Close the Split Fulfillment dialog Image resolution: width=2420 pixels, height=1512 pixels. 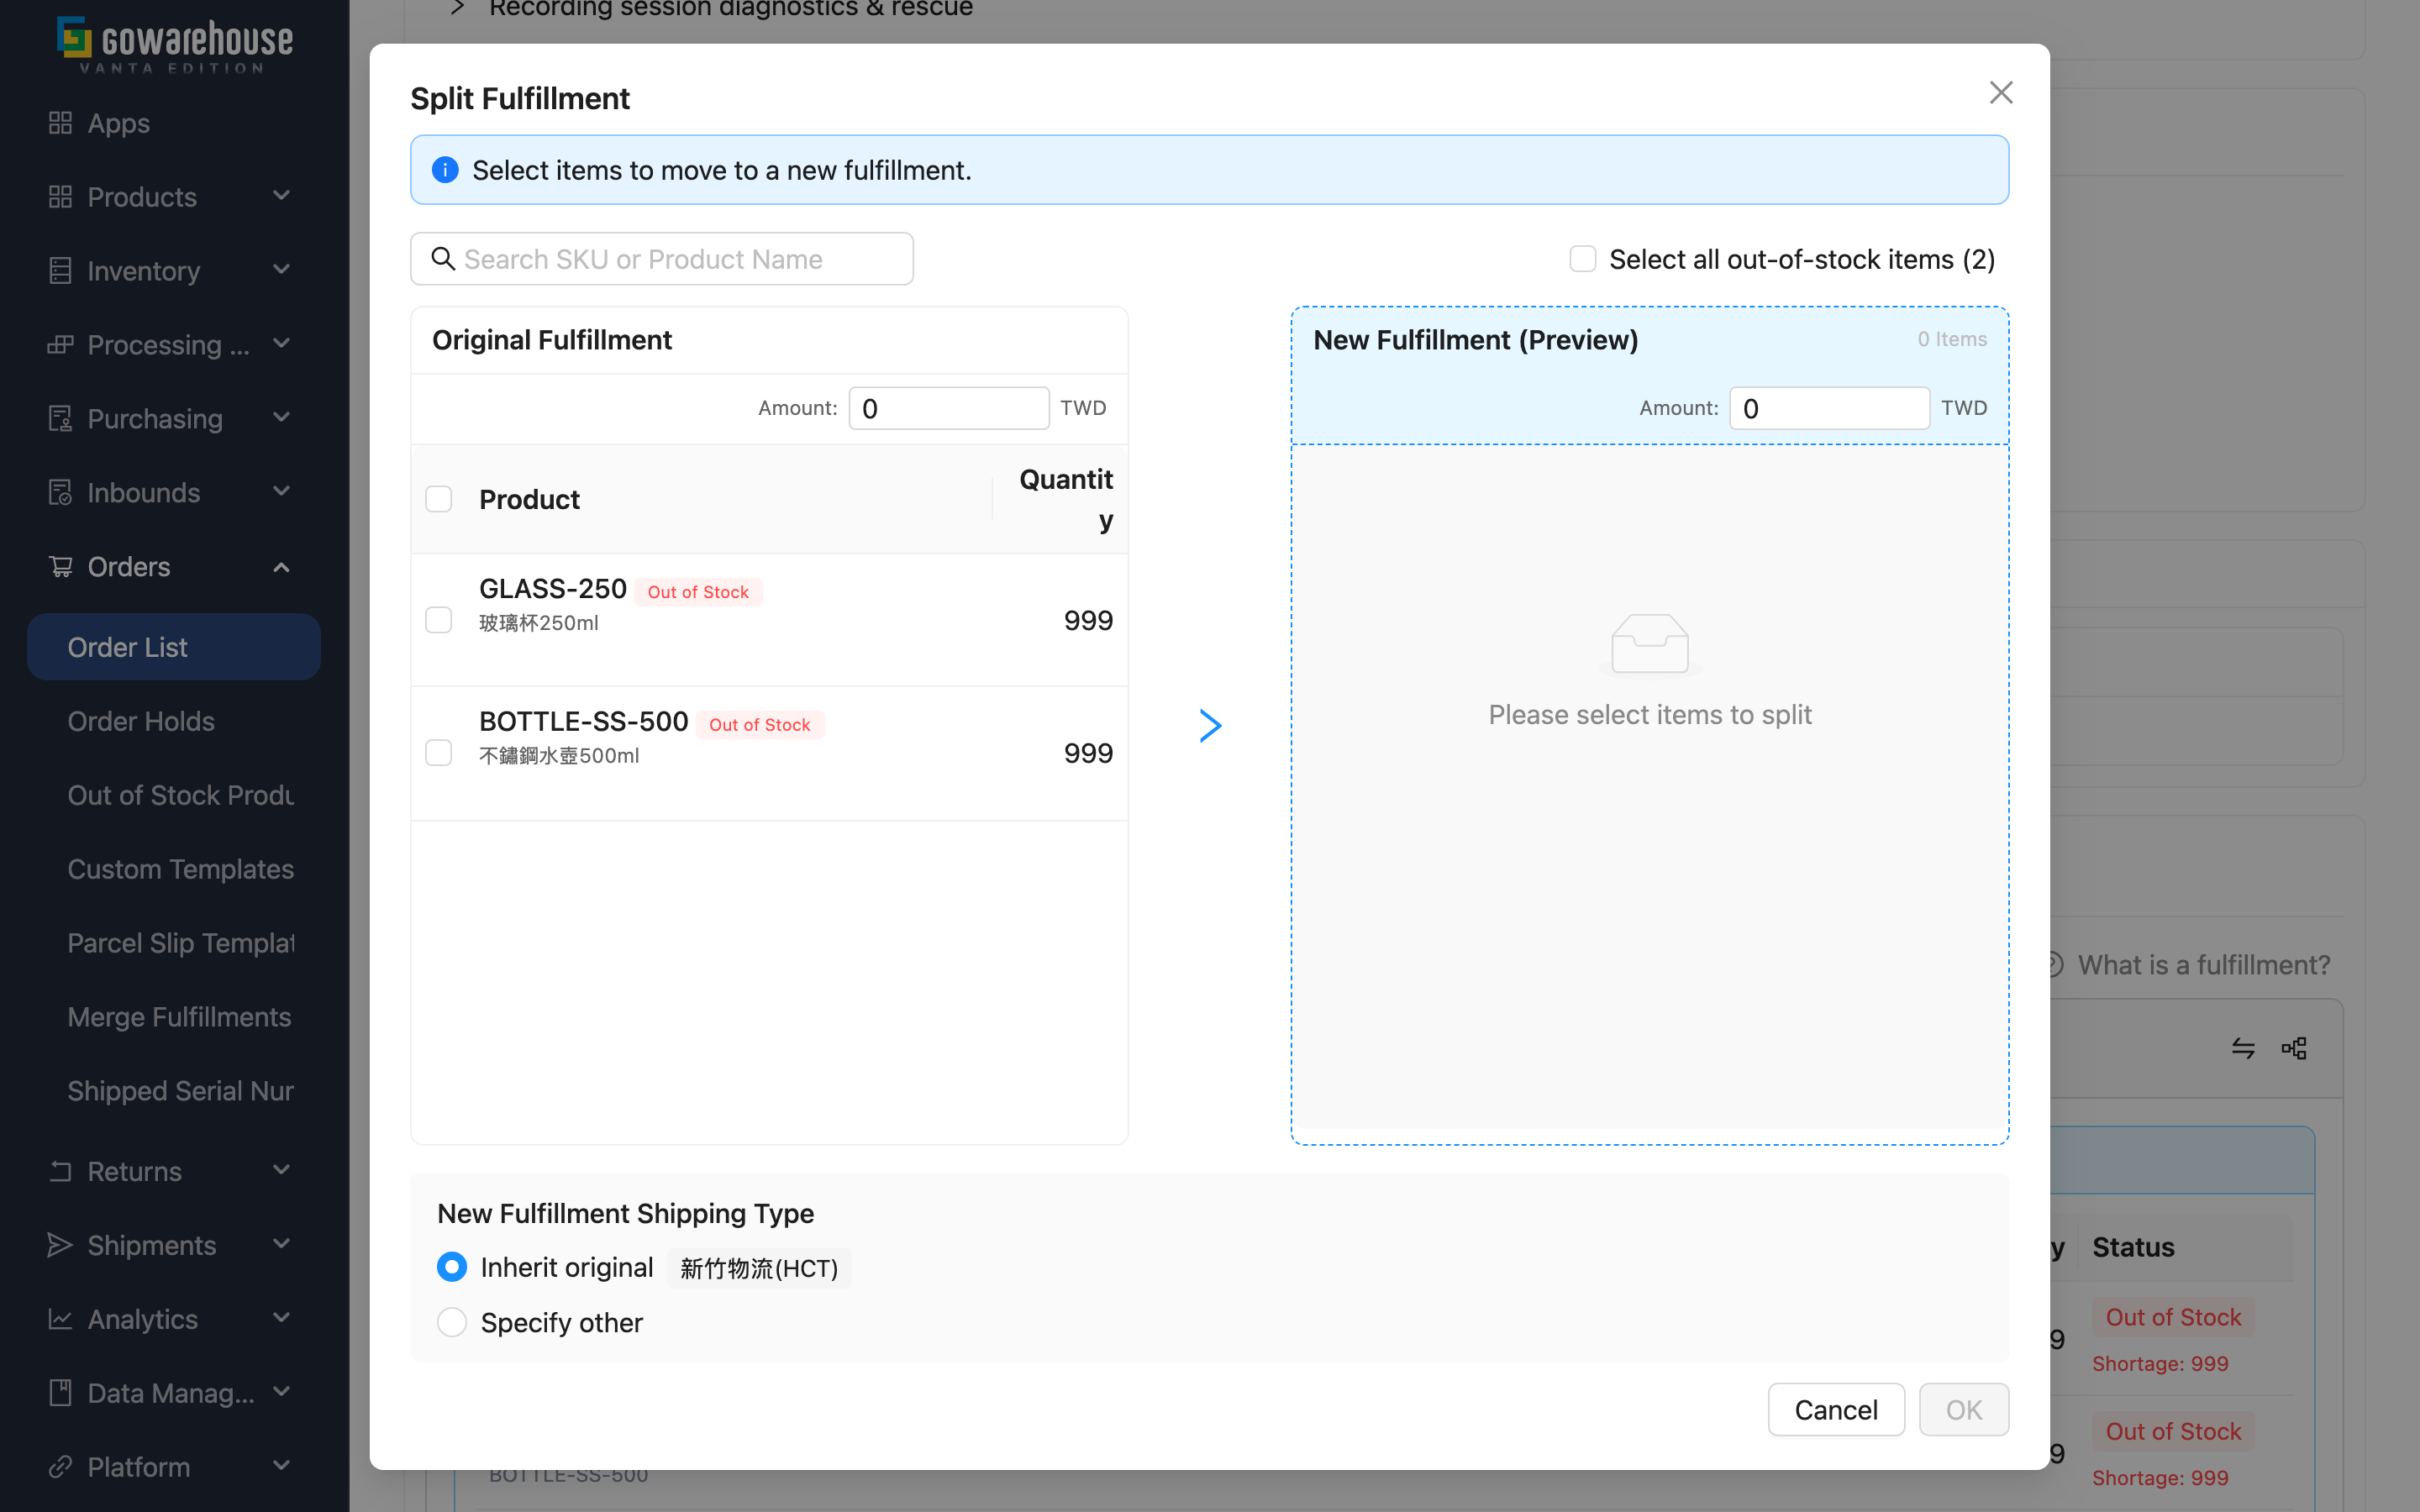pos(2001,93)
